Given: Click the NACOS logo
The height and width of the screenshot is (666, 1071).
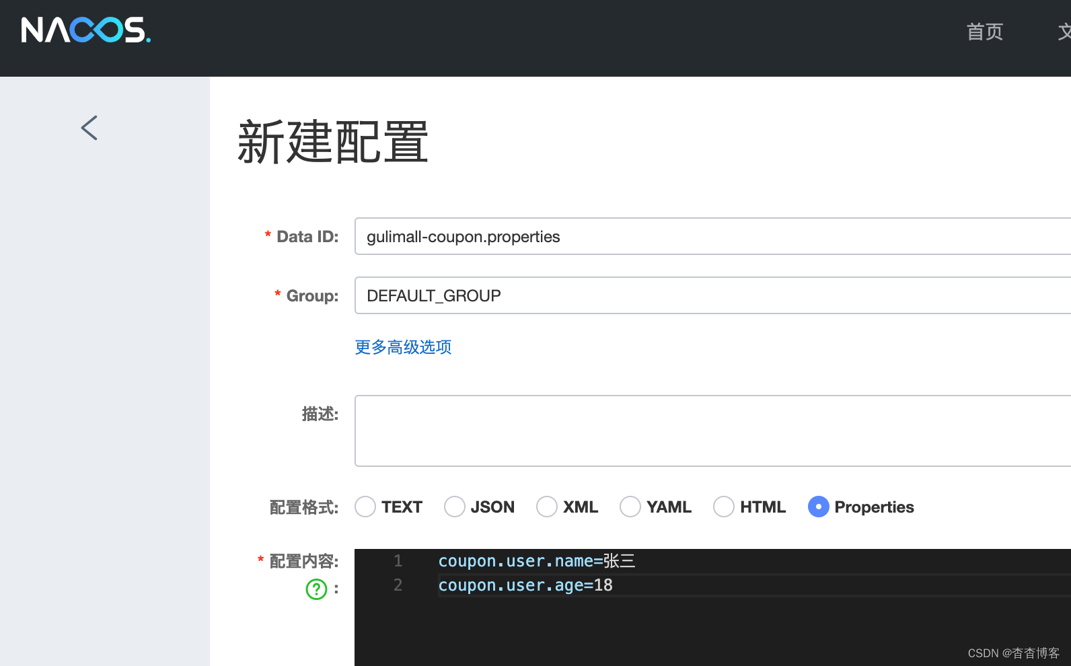Looking at the screenshot, I should [x=85, y=30].
